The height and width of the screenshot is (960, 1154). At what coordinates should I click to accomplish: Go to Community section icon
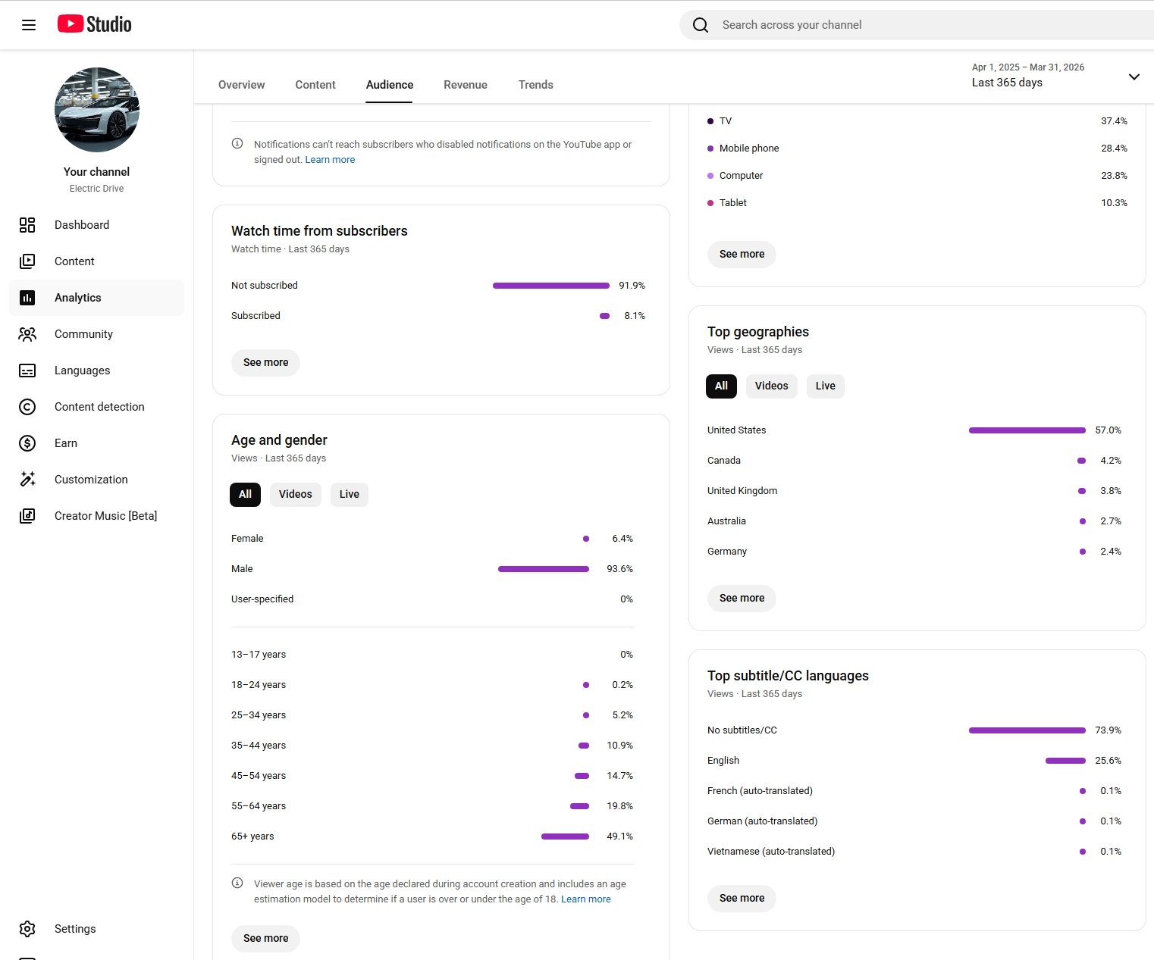[x=27, y=334]
